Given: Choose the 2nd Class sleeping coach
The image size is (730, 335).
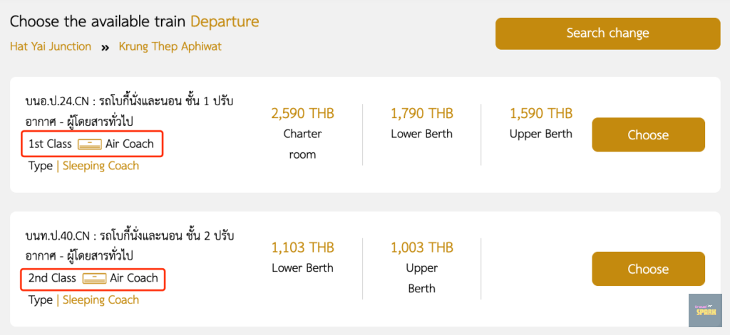Looking at the screenshot, I should (648, 269).
